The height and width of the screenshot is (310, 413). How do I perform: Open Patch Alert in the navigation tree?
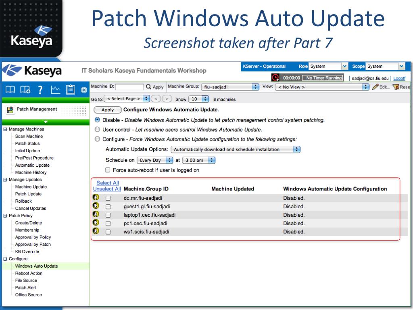coord(26,287)
